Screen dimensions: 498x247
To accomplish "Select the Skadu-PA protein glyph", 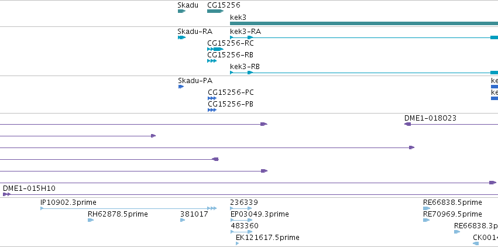I will click(181, 87).
